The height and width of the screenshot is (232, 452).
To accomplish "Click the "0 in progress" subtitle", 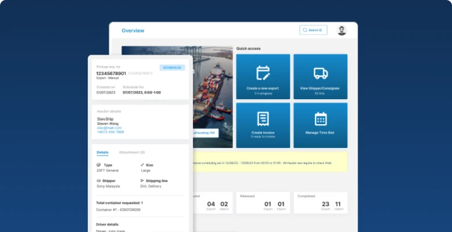I will (x=263, y=93).
